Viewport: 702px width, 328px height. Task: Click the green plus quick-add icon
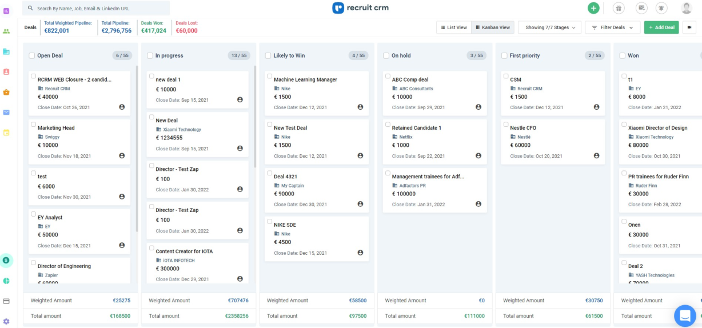pyautogui.click(x=593, y=8)
